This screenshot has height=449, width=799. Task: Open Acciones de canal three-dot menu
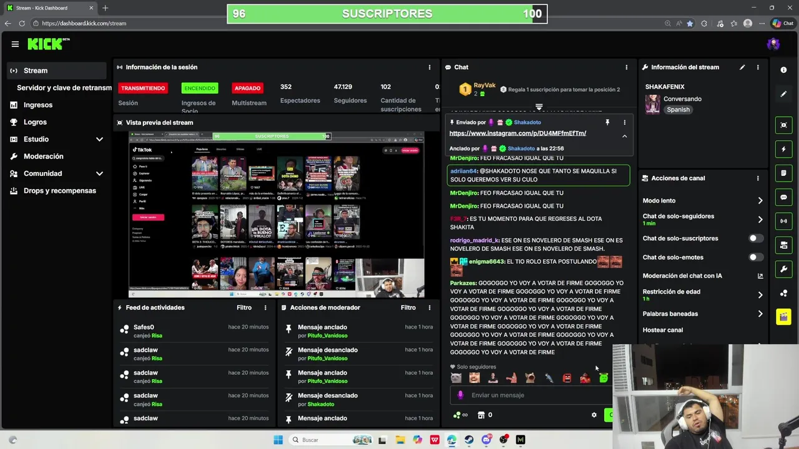point(758,178)
